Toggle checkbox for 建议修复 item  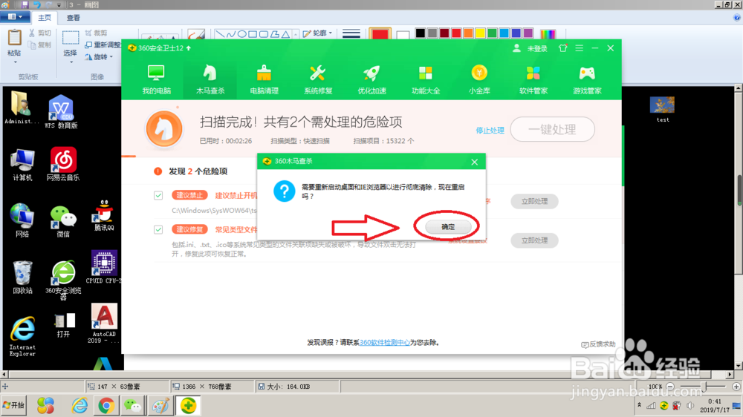click(158, 229)
